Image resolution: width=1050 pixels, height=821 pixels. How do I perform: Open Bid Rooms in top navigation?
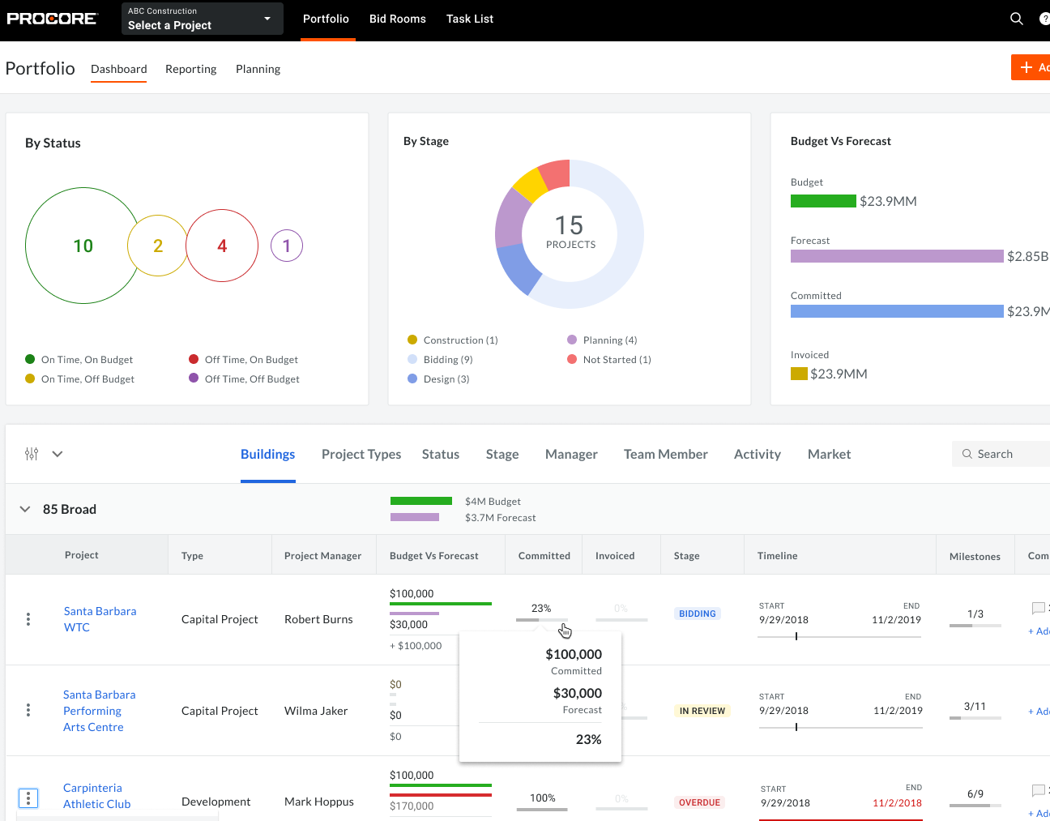pos(398,19)
